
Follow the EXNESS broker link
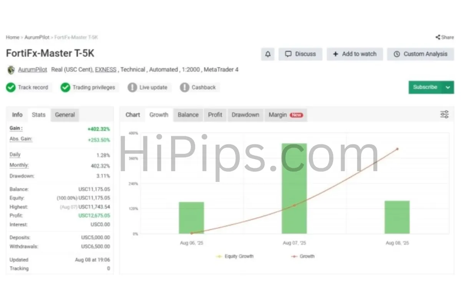click(106, 70)
